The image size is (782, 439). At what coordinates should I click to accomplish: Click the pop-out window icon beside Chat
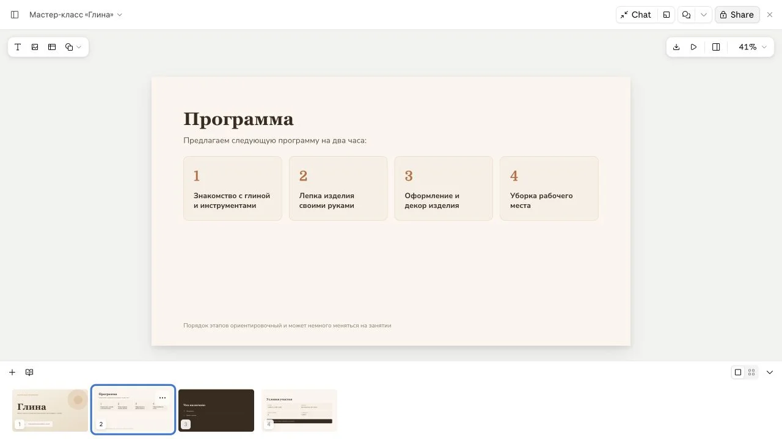pyautogui.click(x=666, y=15)
